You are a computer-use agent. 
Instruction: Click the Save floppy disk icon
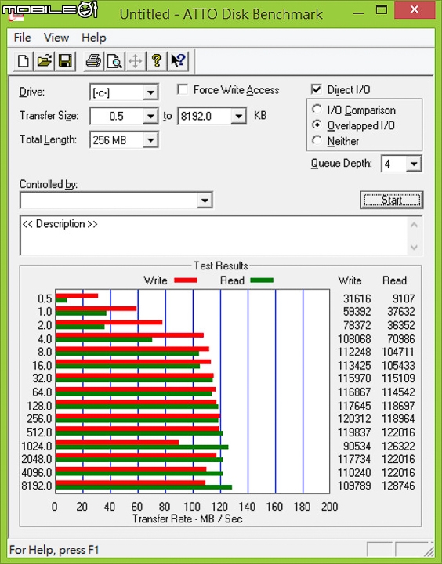(65, 61)
